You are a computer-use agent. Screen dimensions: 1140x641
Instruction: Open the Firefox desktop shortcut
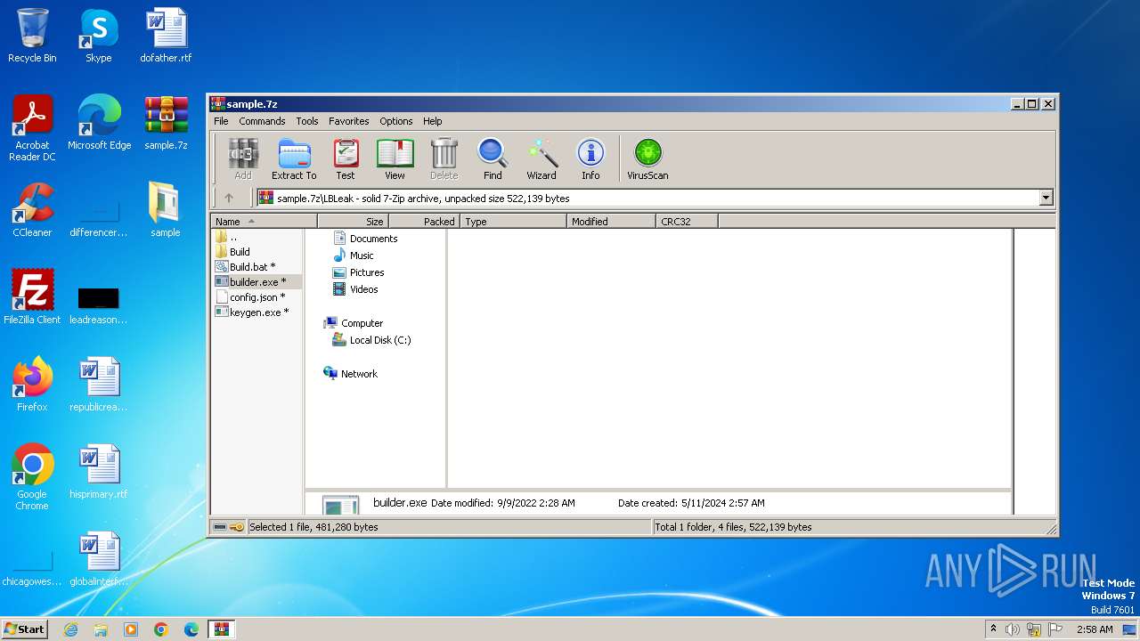pyautogui.click(x=32, y=385)
